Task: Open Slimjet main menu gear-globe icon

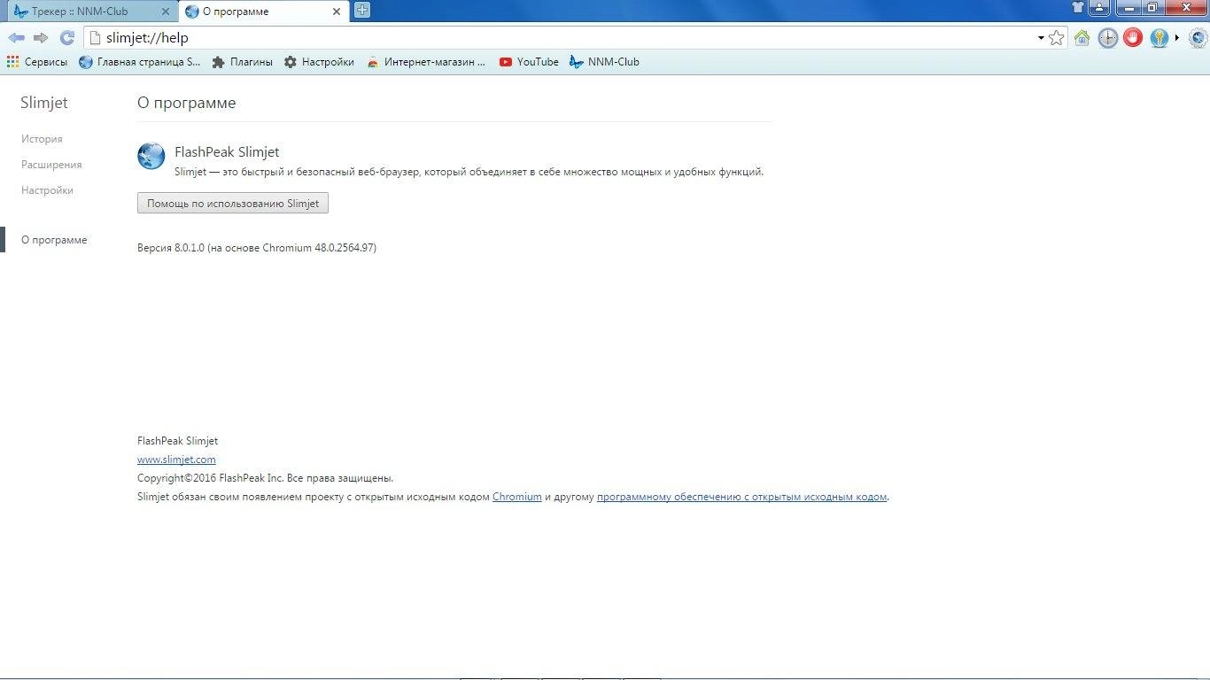Action: [x=1198, y=38]
